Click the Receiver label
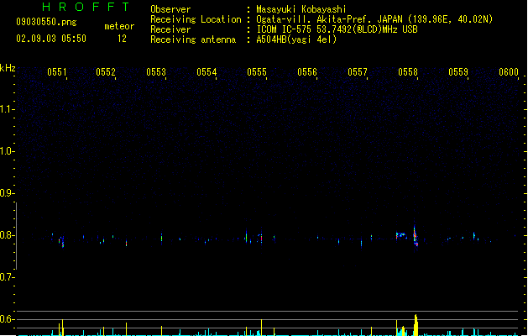The height and width of the screenshot is (336, 528). point(170,29)
